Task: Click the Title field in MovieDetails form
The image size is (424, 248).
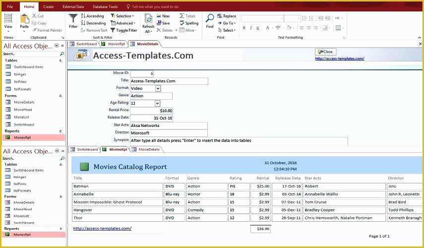Action: 169,81
